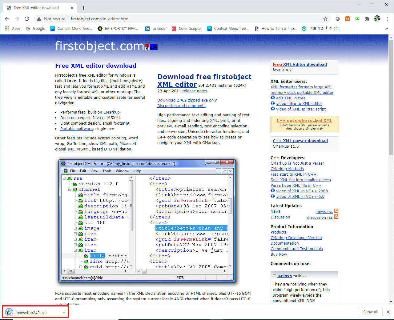
Task: Click discussion rss feed icon
Action: pyautogui.click(x=336, y=217)
